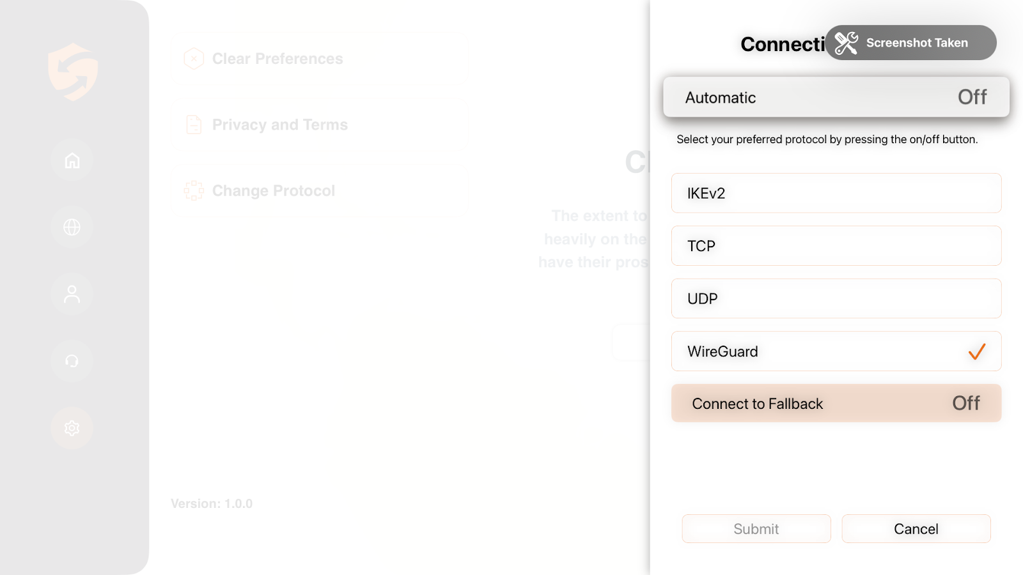
Task: Pick the UDP protocol option
Action: [836, 298]
